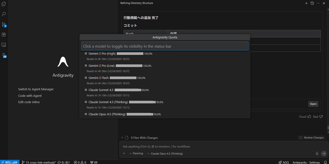The height and width of the screenshot is (164, 329).
Task: Toggle Gemini 3 Pro (High) status bar visibility
Action: pyautogui.click(x=102, y=54)
